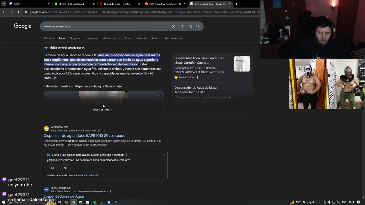Expand AI overview with Mostrar más
This screenshot has width=365, height=205.
click(104, 110)
